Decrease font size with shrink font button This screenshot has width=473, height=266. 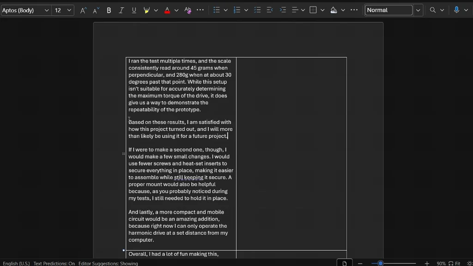(x=96, y=10)
